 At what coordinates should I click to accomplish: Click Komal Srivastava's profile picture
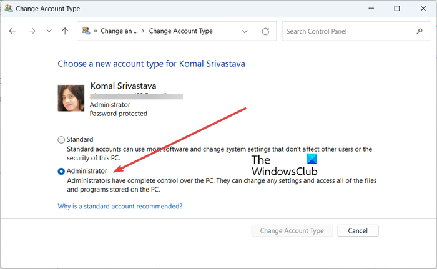pyautogui.click(x=71, y=98)
